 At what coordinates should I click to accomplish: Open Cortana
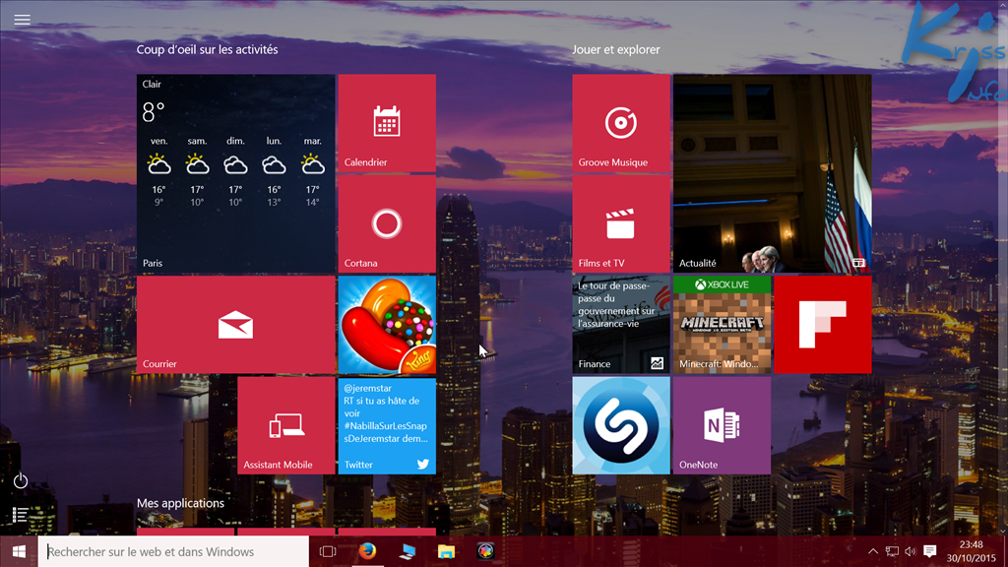click(x=386, y=224)
